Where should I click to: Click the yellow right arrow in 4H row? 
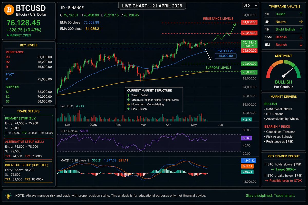301,22
